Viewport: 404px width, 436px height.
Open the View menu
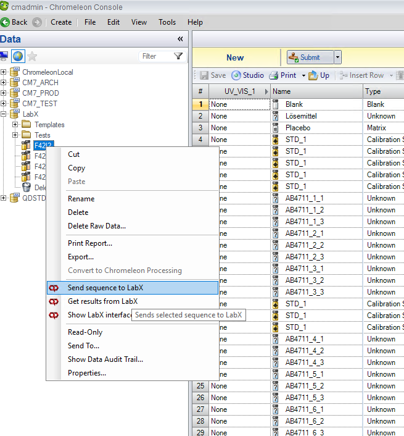139,22
